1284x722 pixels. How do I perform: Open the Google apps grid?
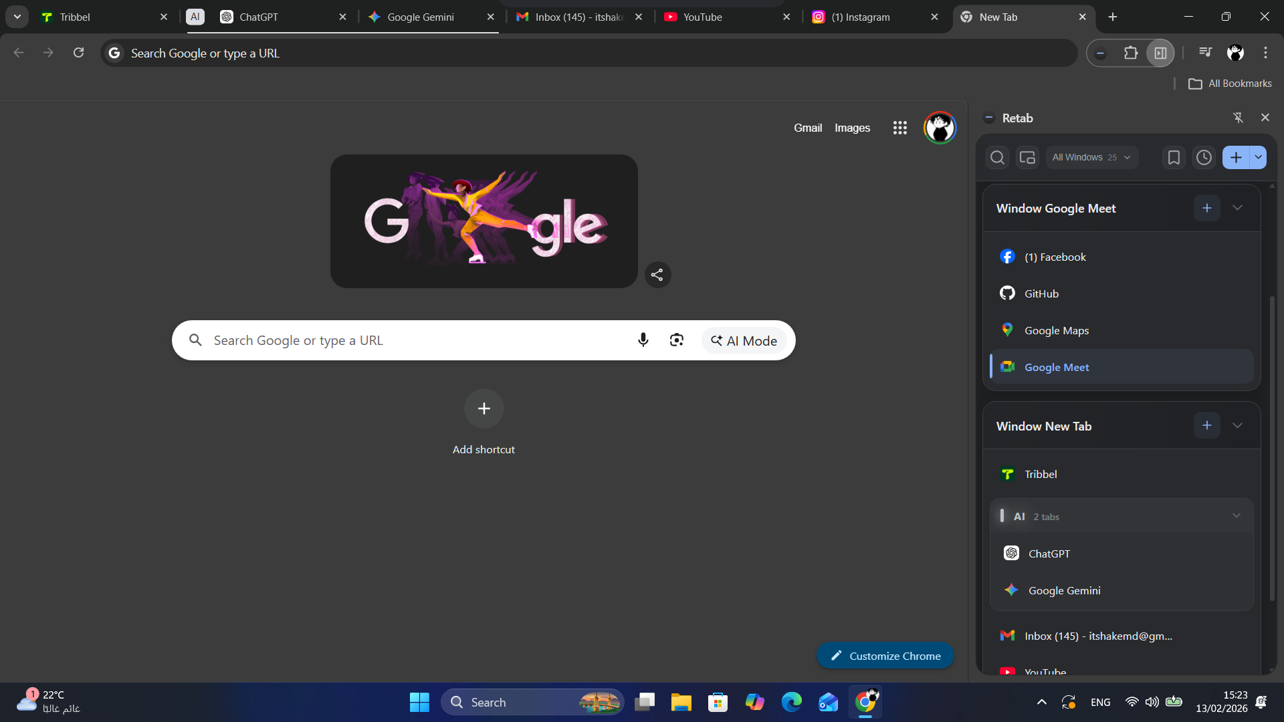coord(900,127)
